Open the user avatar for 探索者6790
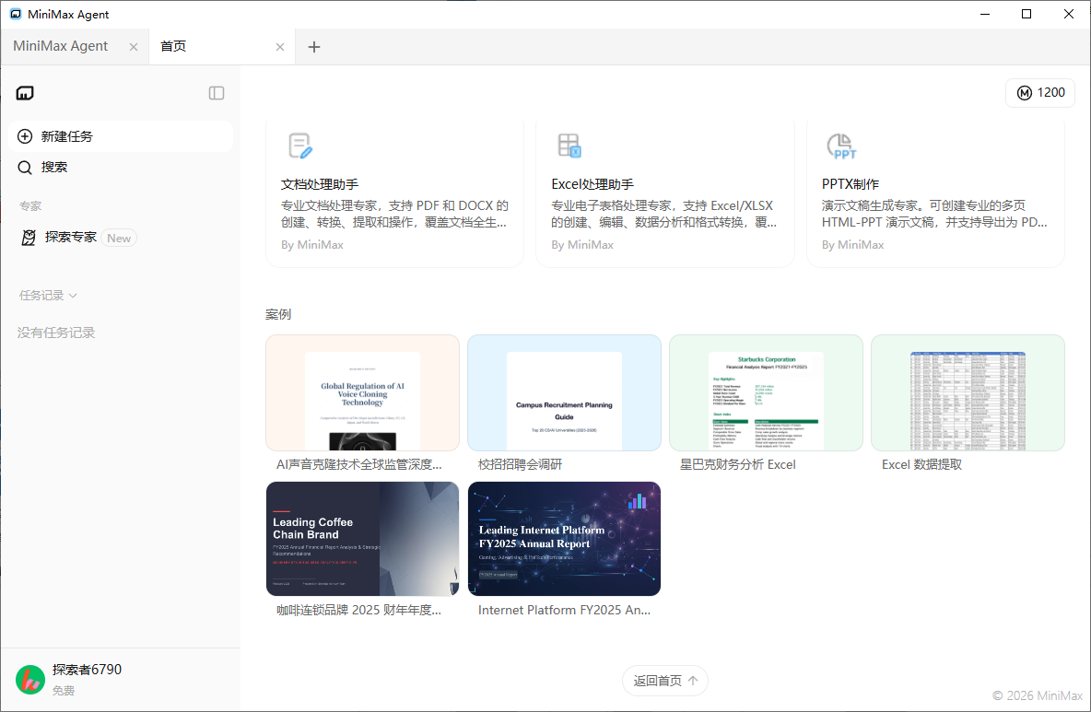Image resolution: width=1091 pixels, height=712 pixels. [x=30, y=680]
